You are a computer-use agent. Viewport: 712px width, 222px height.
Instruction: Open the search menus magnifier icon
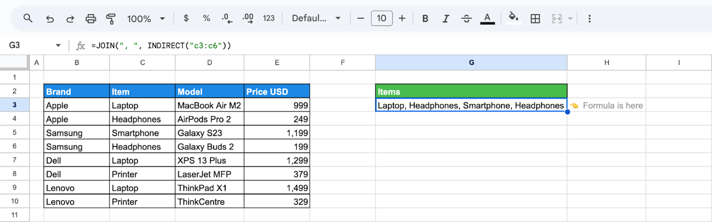[x=28, y=18]
